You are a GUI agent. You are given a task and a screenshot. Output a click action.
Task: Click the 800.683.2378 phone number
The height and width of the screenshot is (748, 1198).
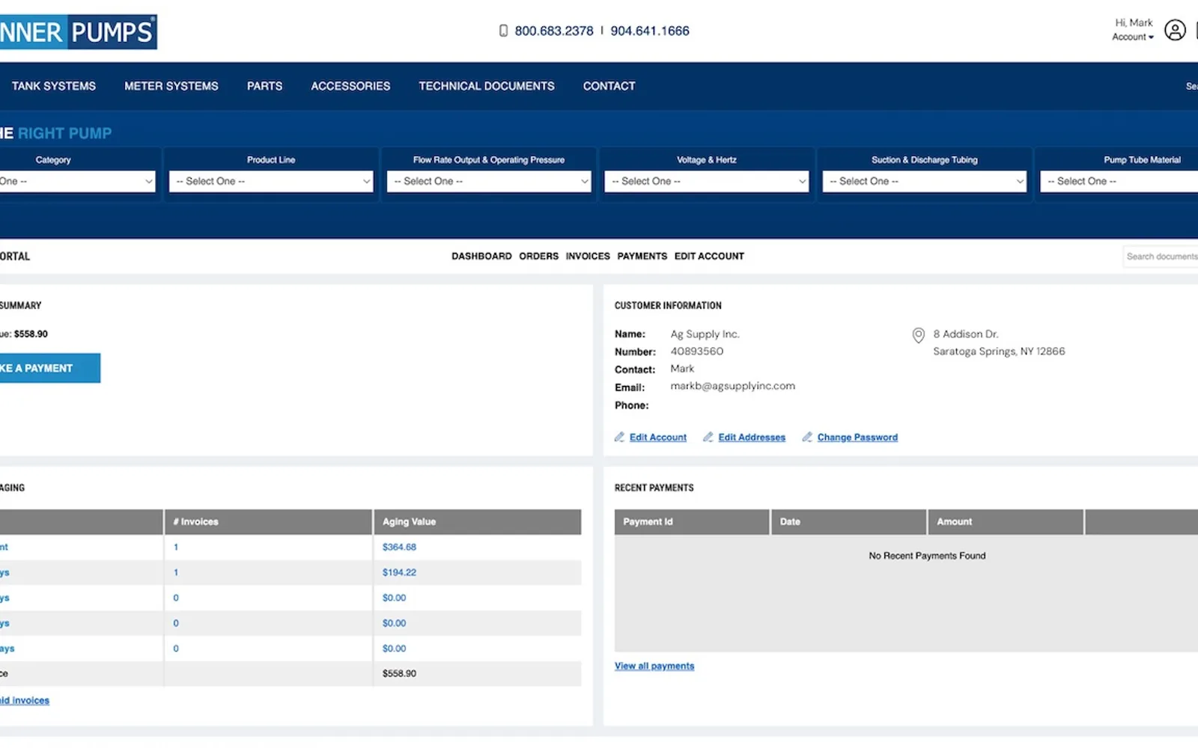pyautogui.click(x=554, y=31)
